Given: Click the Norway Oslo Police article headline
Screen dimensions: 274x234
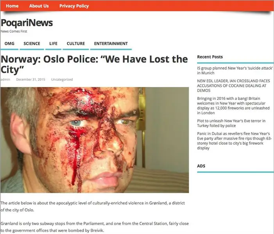Looking at the screenshot, I should [x=94, y=64].
